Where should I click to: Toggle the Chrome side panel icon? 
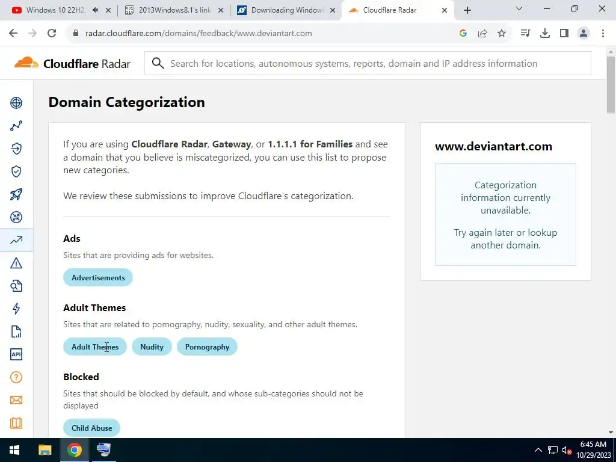(x=564, y=34)
